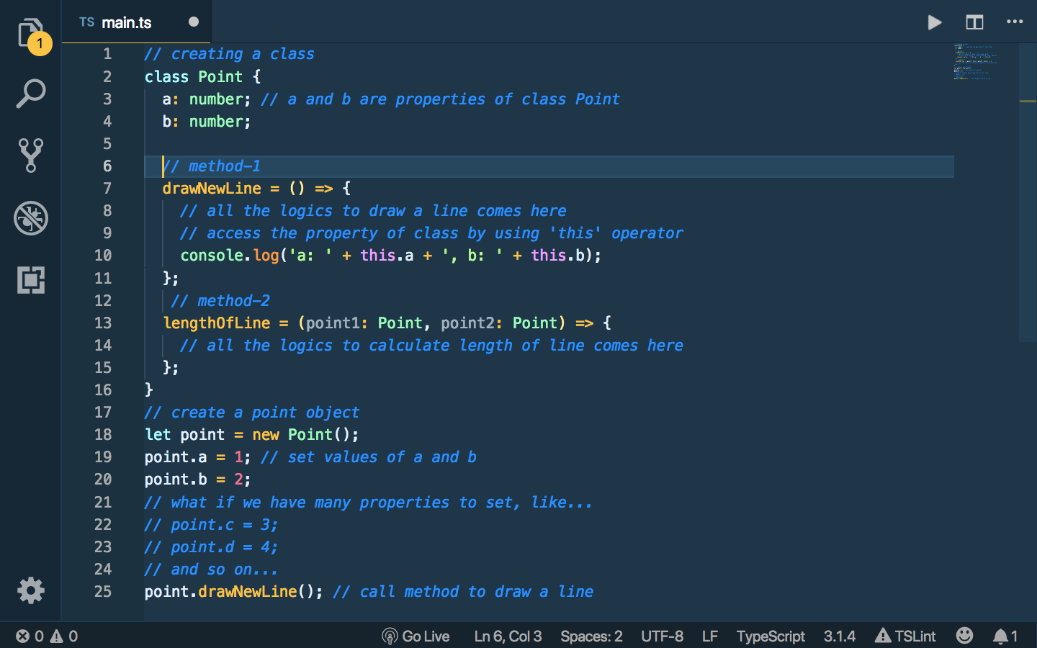
Task: Send feedback using the smiley icon
Action: (x=964, y=636)
